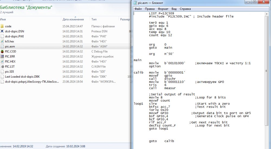Click the Тип column header
Image resolution: width=271 pixels, height=149 pixels.
(x=94, y=19)
